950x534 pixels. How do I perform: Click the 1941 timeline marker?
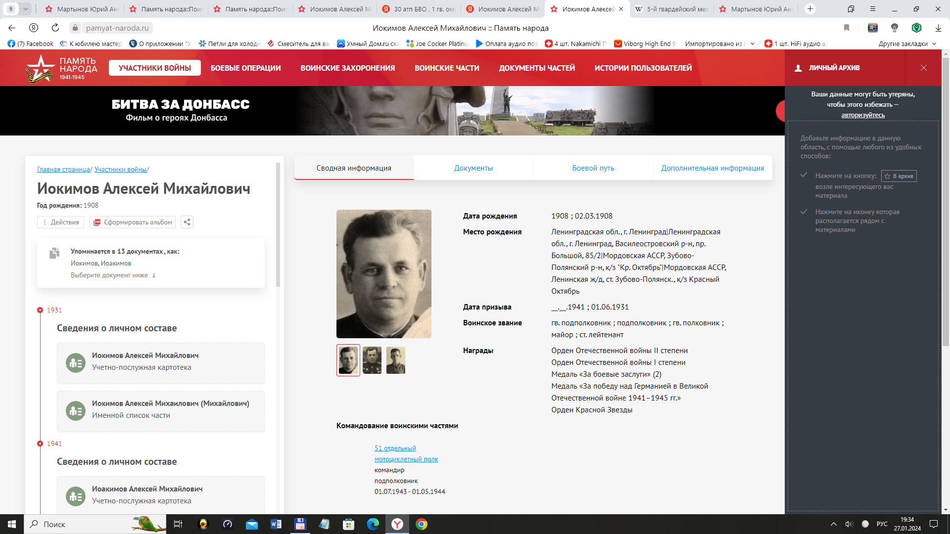[x=40, y=444]
